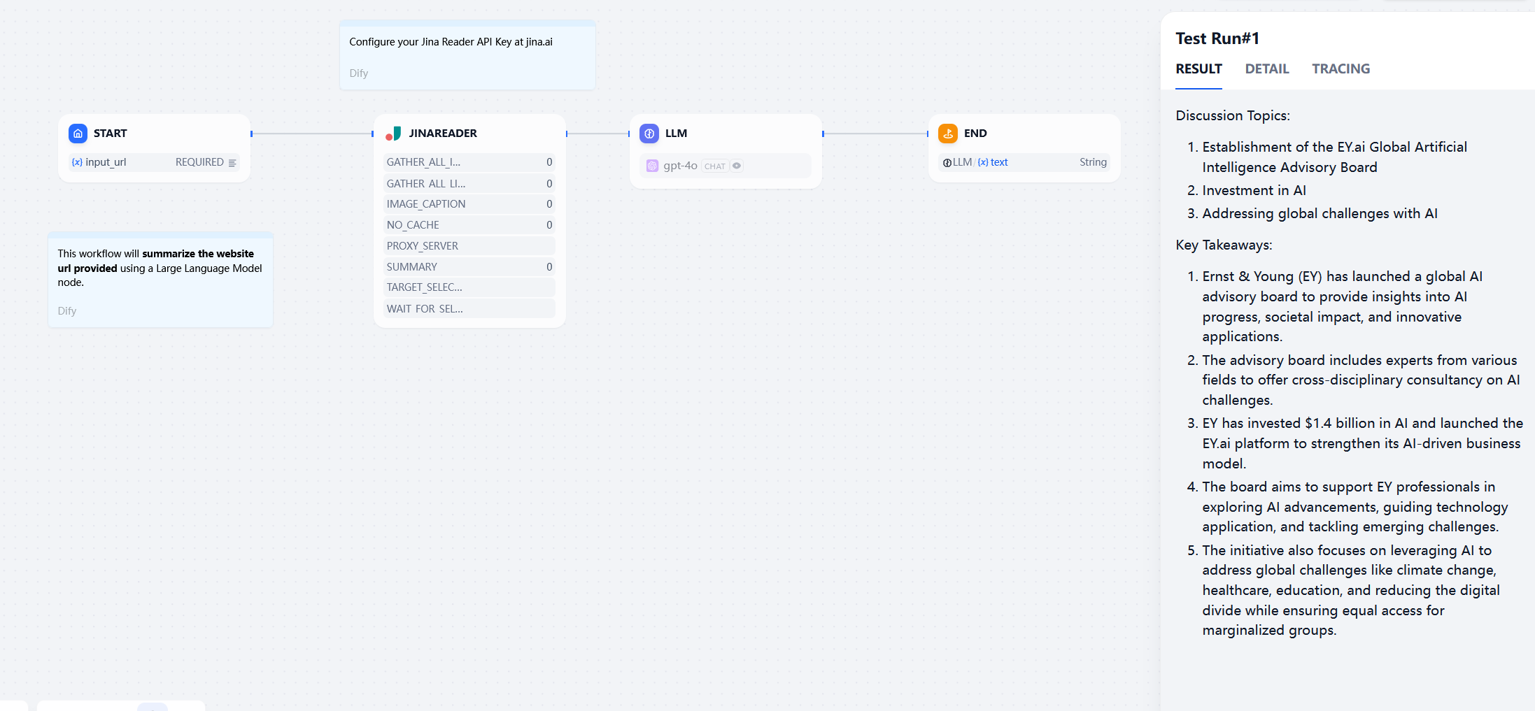
Task: Select the IMAGE_CAPTION parameter row
Action: click(x=469, y=204)
